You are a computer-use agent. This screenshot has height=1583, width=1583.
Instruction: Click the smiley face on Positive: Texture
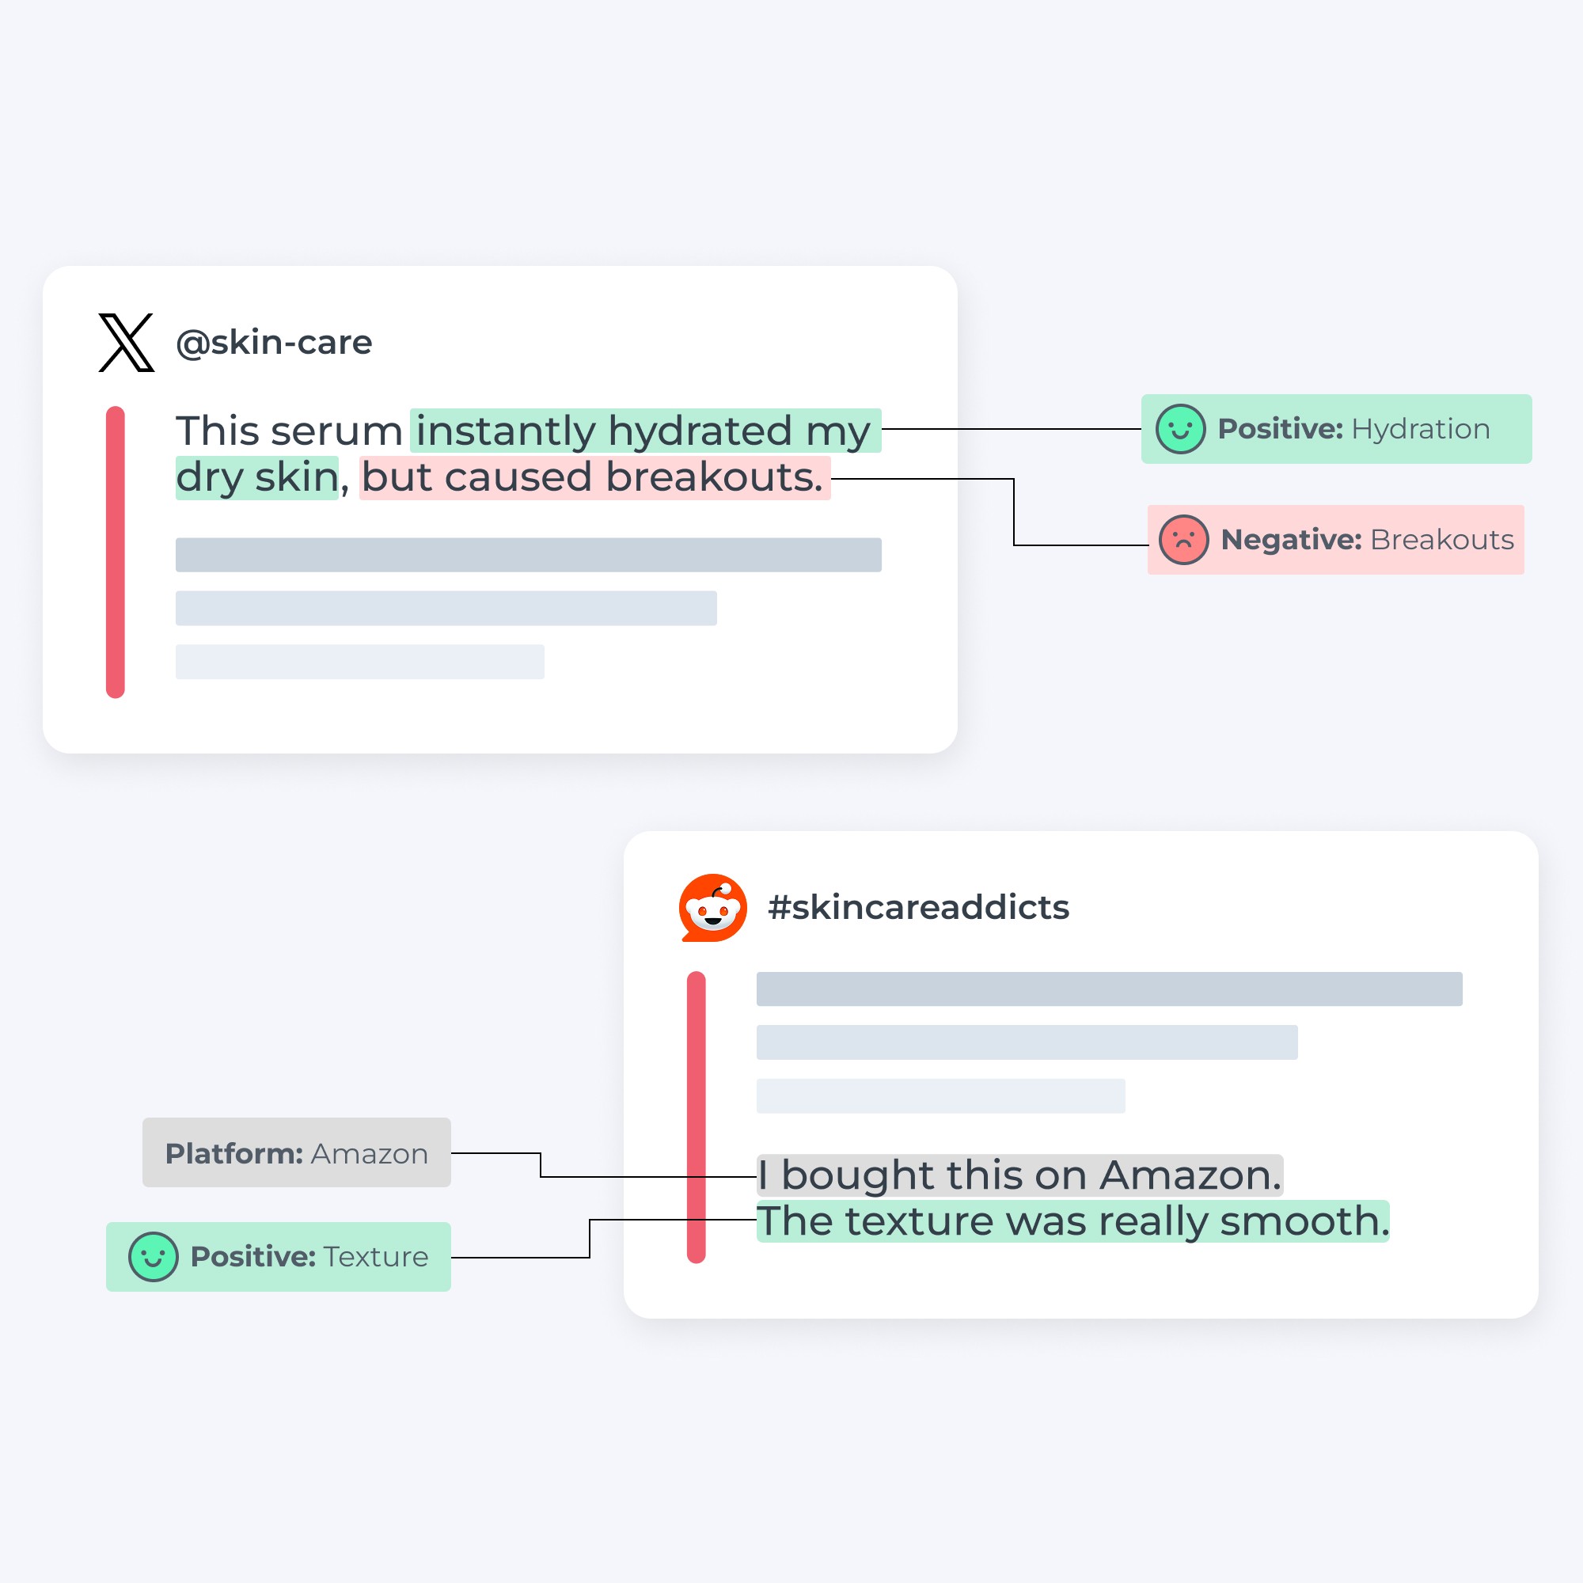(154, 1257)
